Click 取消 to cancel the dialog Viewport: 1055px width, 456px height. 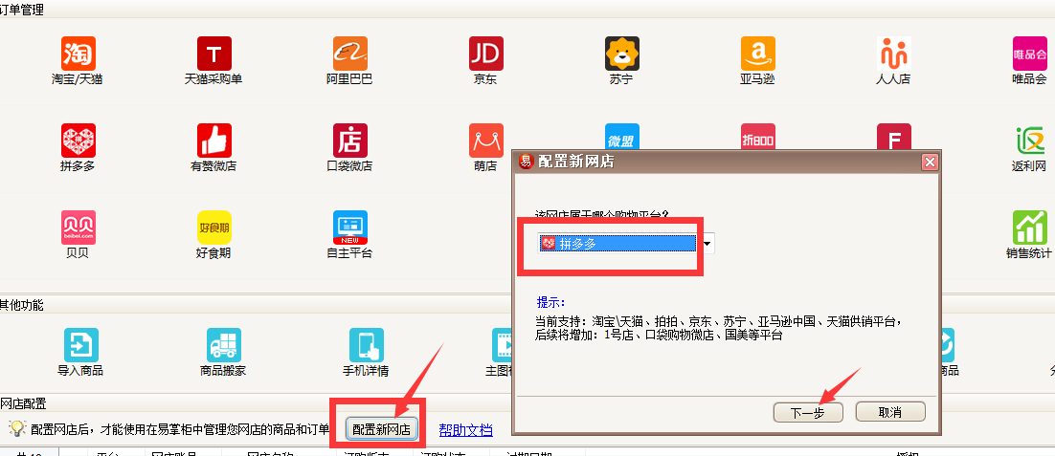(x=890, y=412)
